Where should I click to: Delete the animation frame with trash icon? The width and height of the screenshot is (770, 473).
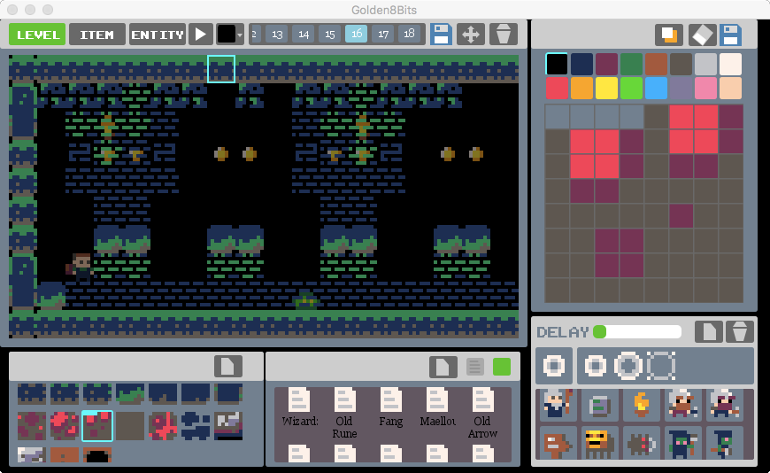point(740,332)
